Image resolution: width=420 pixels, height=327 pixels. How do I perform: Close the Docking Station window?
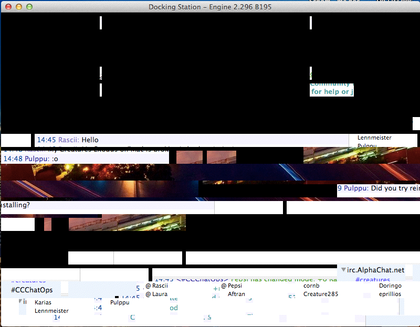[x=8, y=7]
